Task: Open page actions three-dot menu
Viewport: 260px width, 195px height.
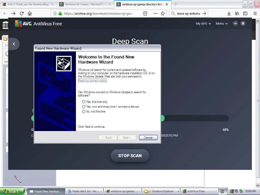Action: [156, 13]
